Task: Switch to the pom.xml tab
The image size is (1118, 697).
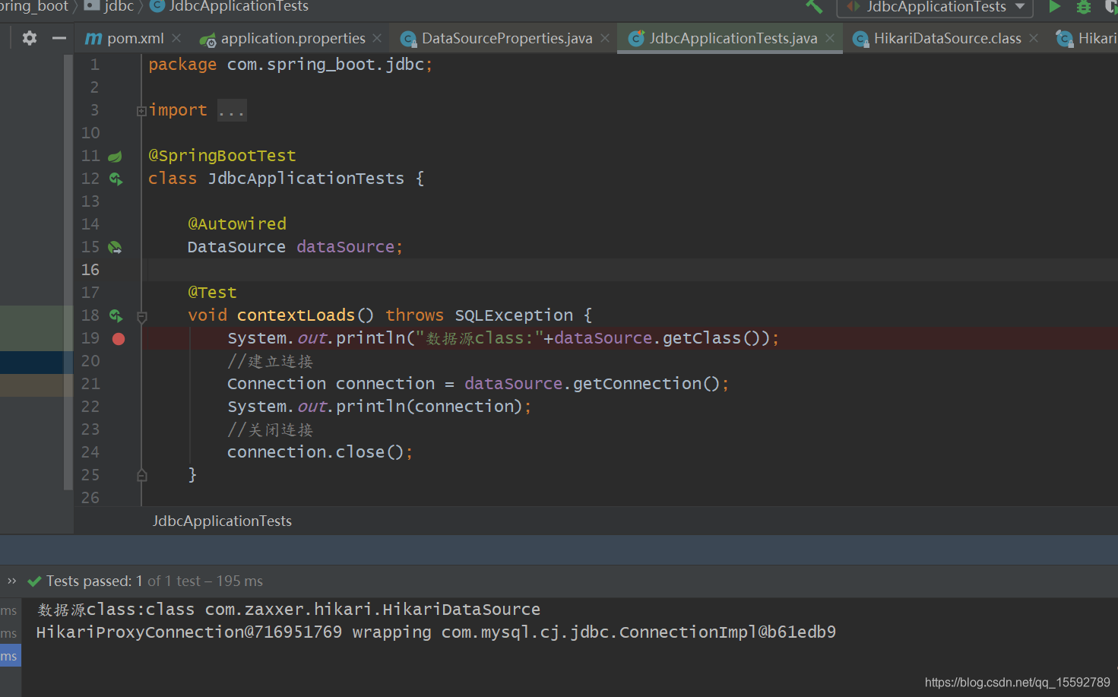Action: click(x=125, y=38)
